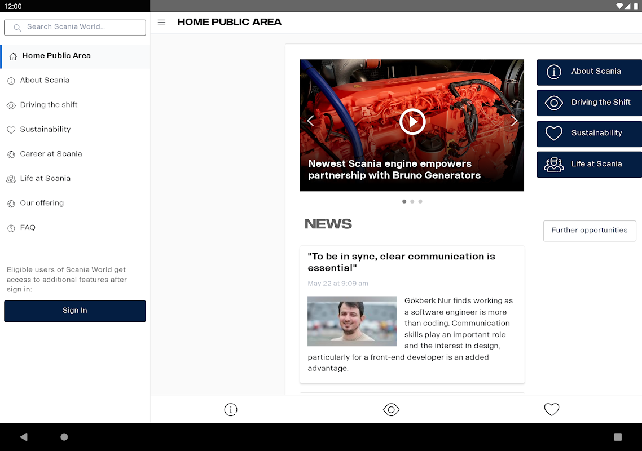
Task: Click the Driving the Shift blue tile
Action: 589,103
